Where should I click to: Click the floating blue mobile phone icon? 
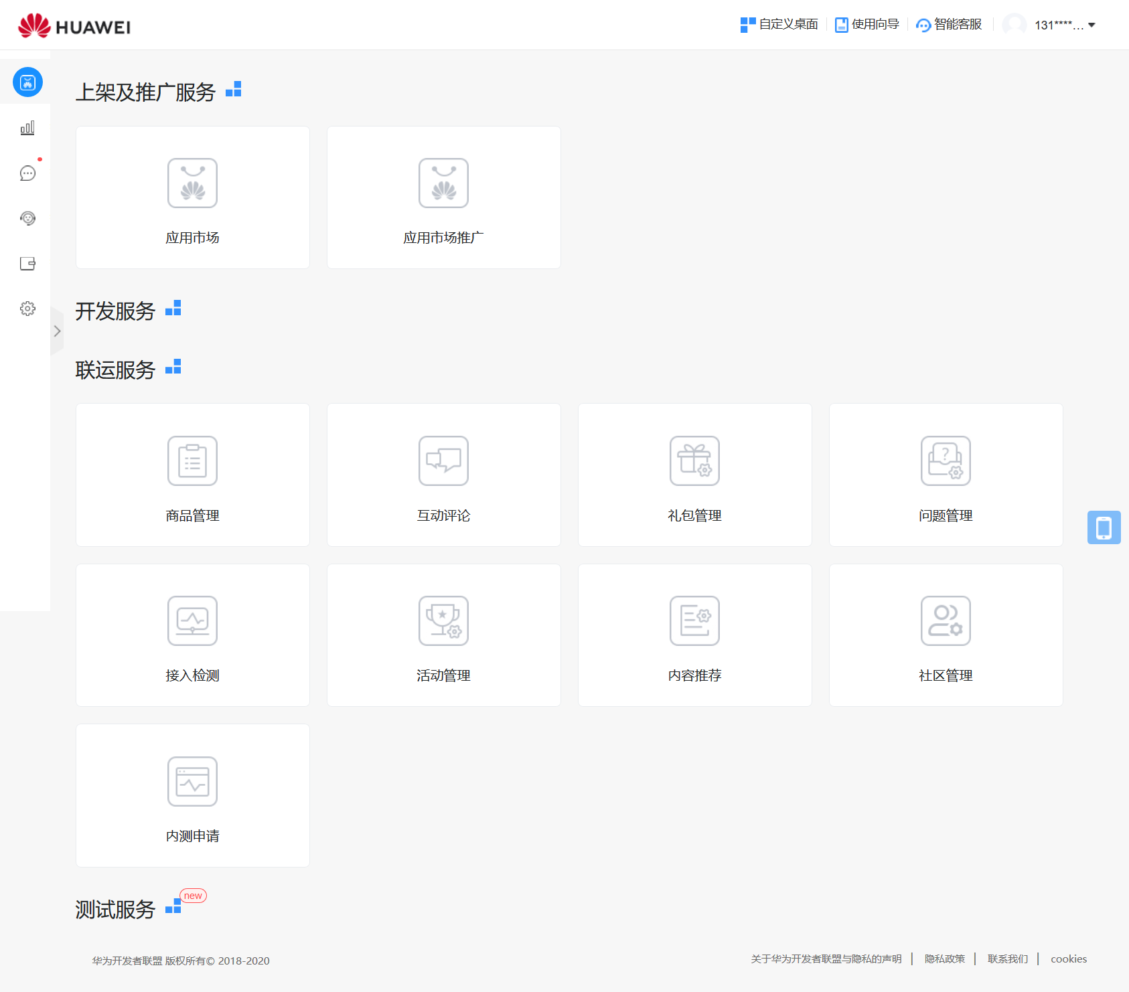pos(1104,527)
